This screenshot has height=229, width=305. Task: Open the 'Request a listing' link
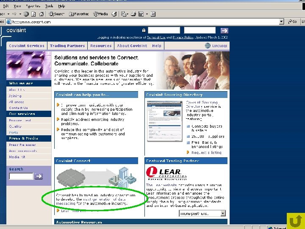tap(206, 153)
